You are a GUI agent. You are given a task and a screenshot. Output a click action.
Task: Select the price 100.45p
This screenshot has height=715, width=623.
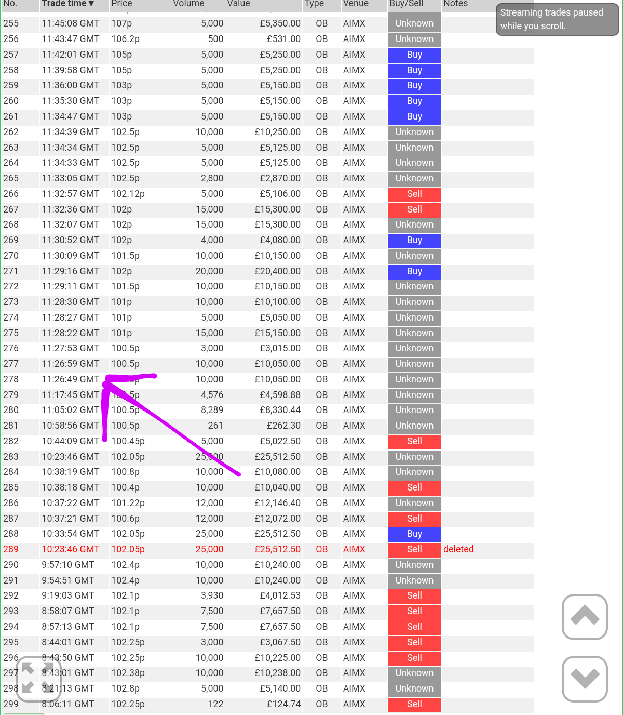point(128,441)
